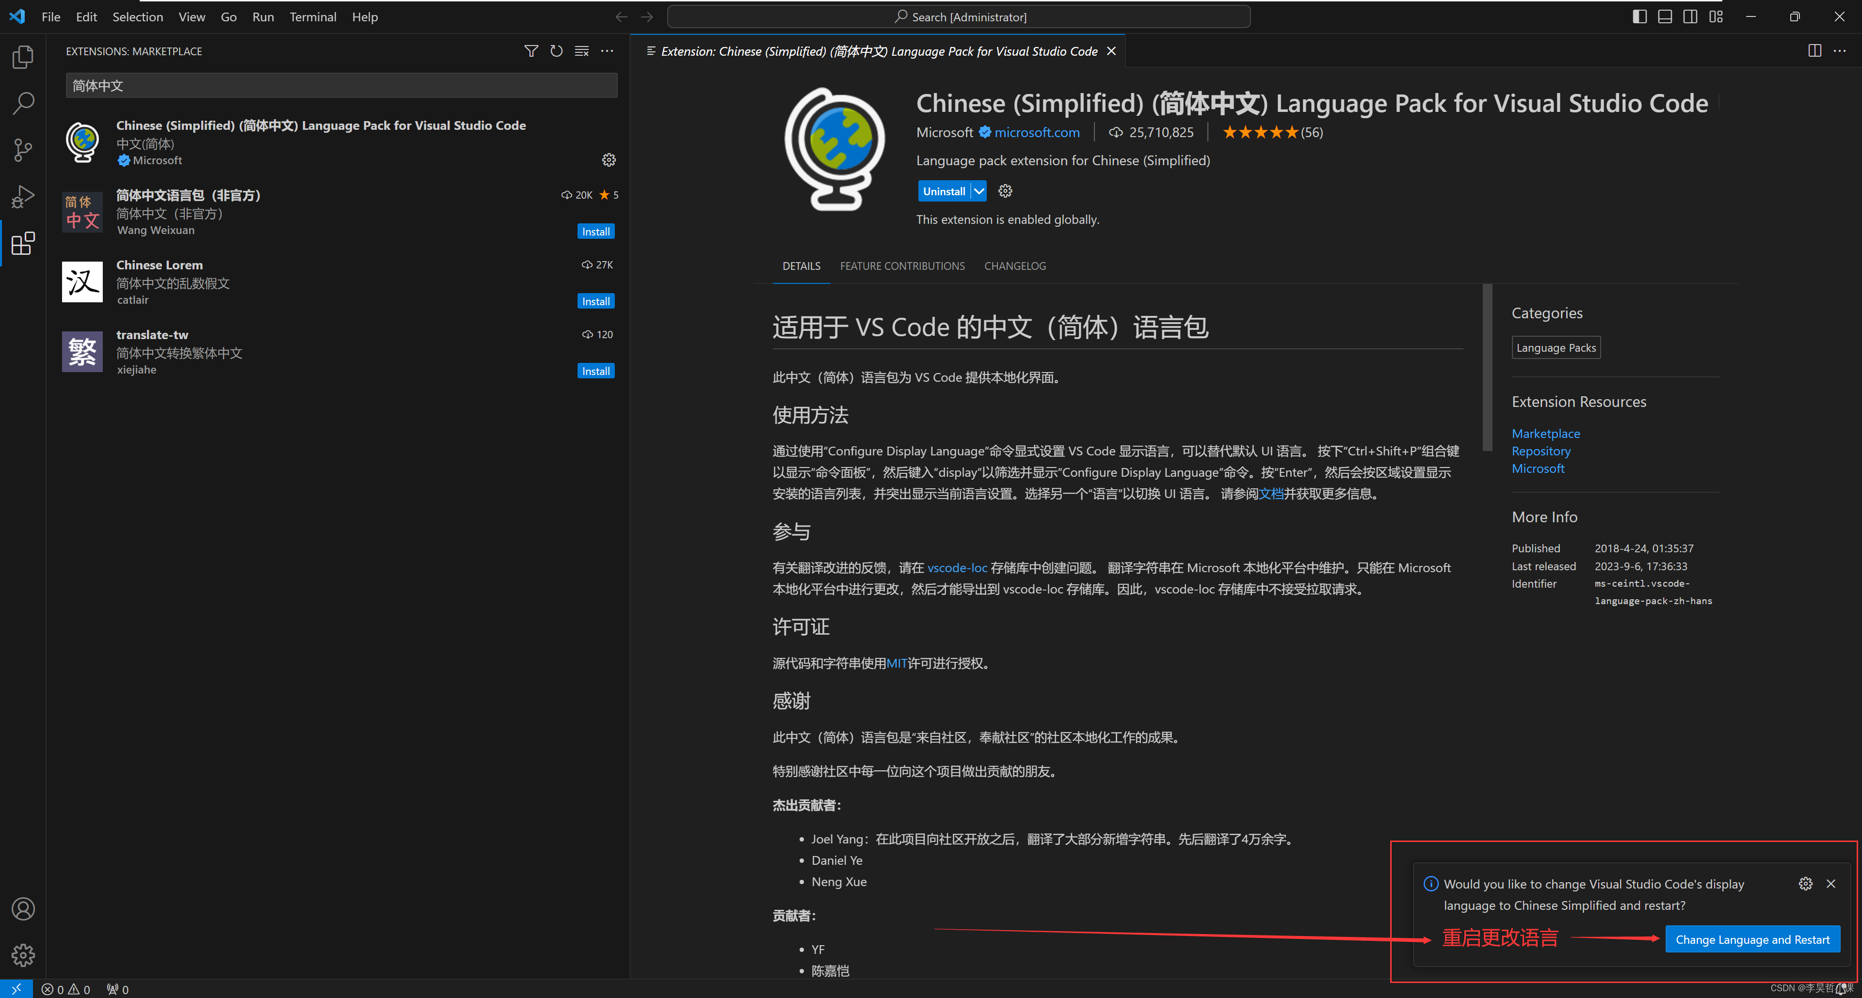The height and width of the screenshot is (998, 1862).
Task: Open the Source Control view
Action: coord(23,150)
